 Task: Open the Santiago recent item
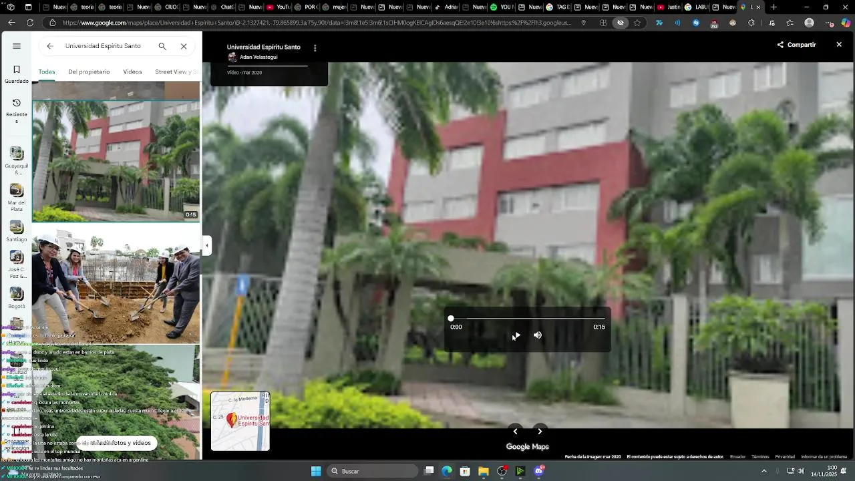(17, 231)
